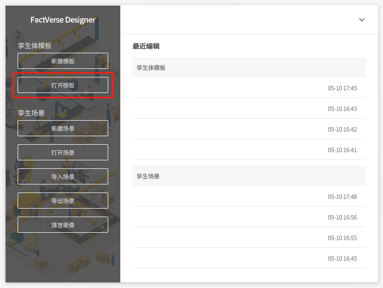Export a scene using 导出场景
The width and height of the screenshot is (383, 288).
click(63, 201)
